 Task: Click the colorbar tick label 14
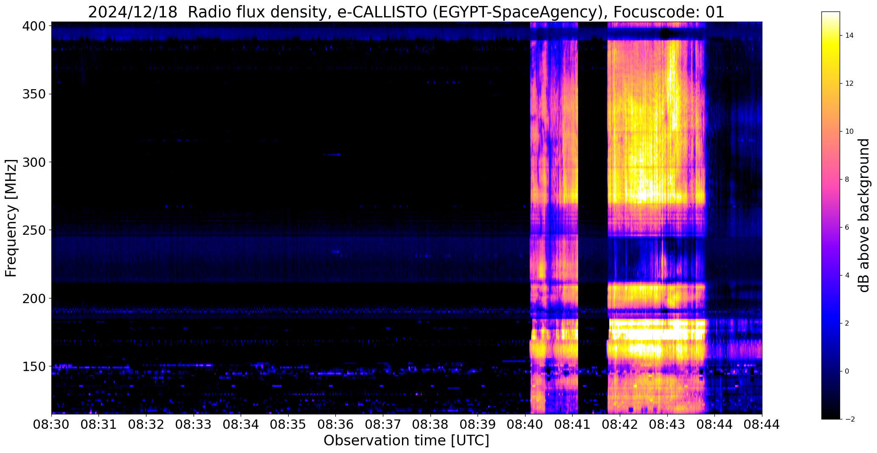click(x=849, y=35)
